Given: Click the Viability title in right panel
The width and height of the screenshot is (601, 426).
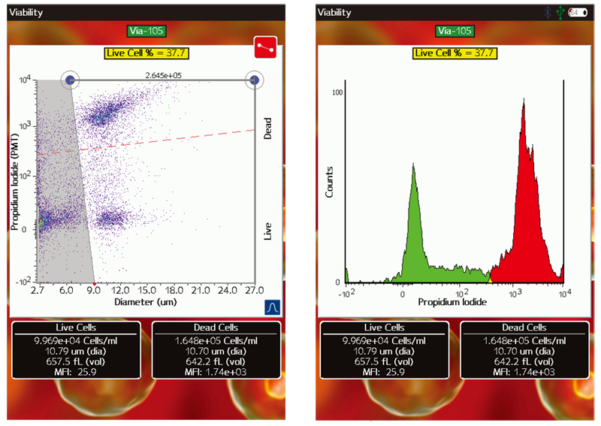Looking at the screenshot, I should click(x=334, y=12).
